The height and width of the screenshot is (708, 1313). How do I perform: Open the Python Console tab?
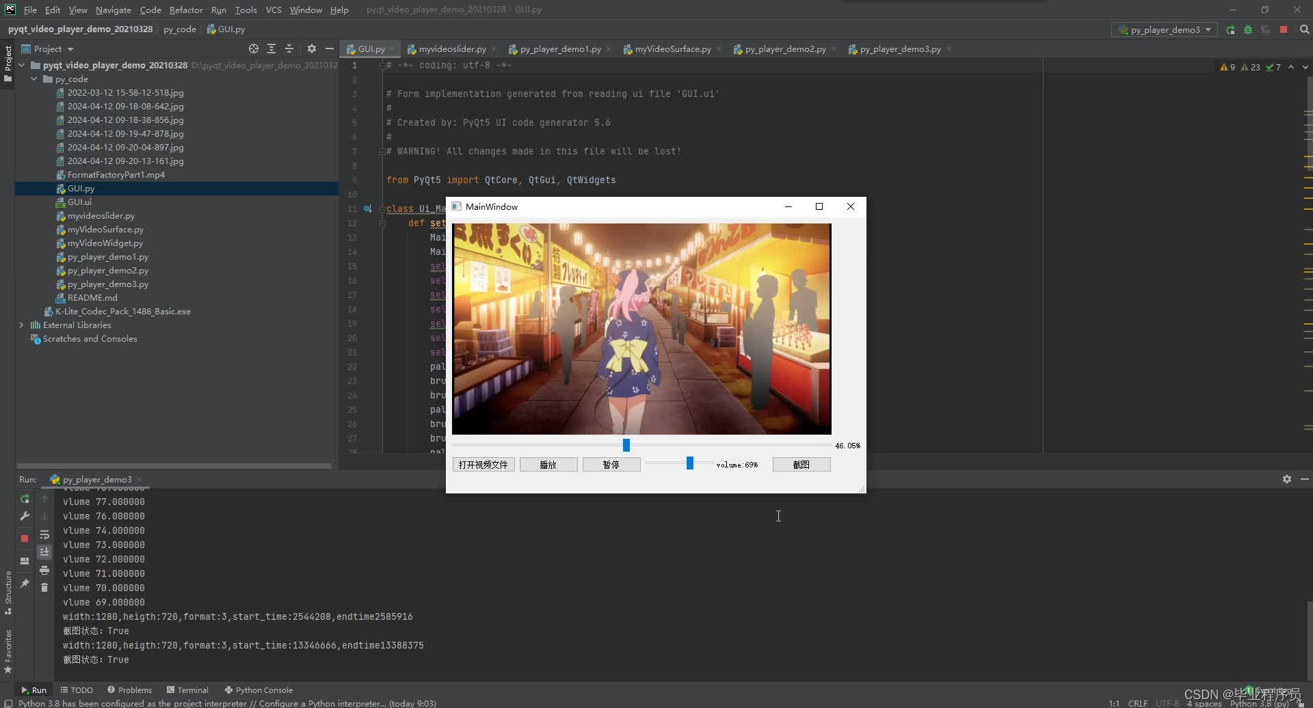click(258, 690)
